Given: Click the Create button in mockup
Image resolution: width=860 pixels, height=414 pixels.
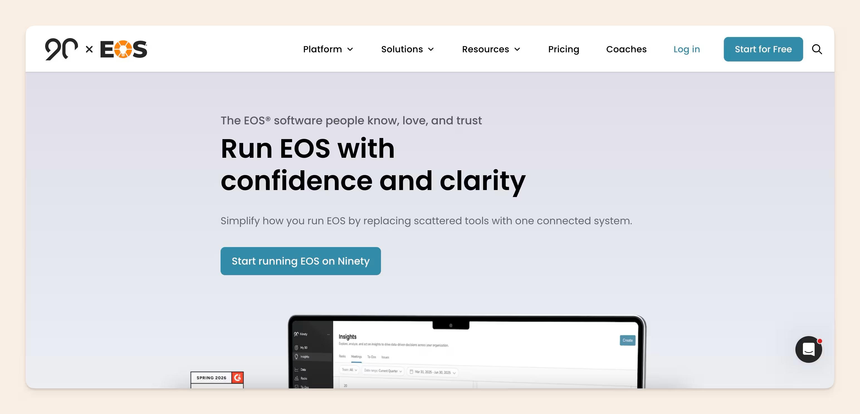Looking at the screenshot, I should [x=627, y=340].
